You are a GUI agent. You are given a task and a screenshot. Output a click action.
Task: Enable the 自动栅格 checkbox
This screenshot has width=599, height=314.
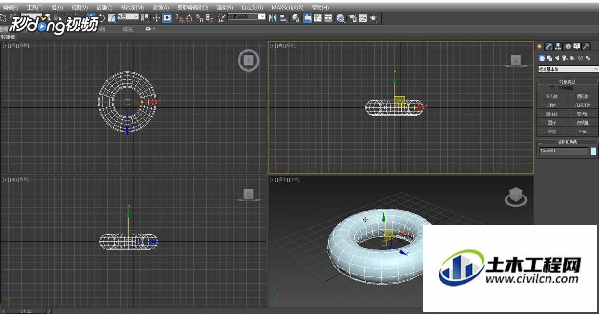click(x=552, y=88)
